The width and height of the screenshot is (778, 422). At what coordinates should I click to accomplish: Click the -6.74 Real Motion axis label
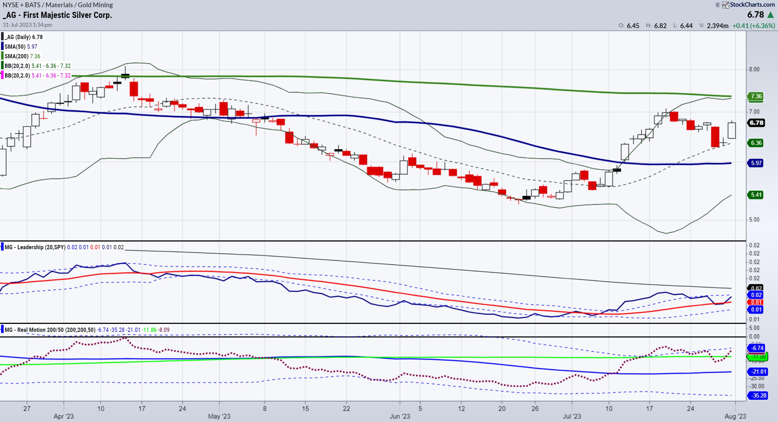(757, 348)
